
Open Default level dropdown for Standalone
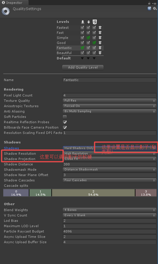point(82,58)
